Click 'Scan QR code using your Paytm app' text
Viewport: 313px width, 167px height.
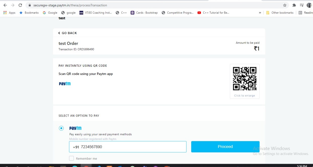(86, 74)
